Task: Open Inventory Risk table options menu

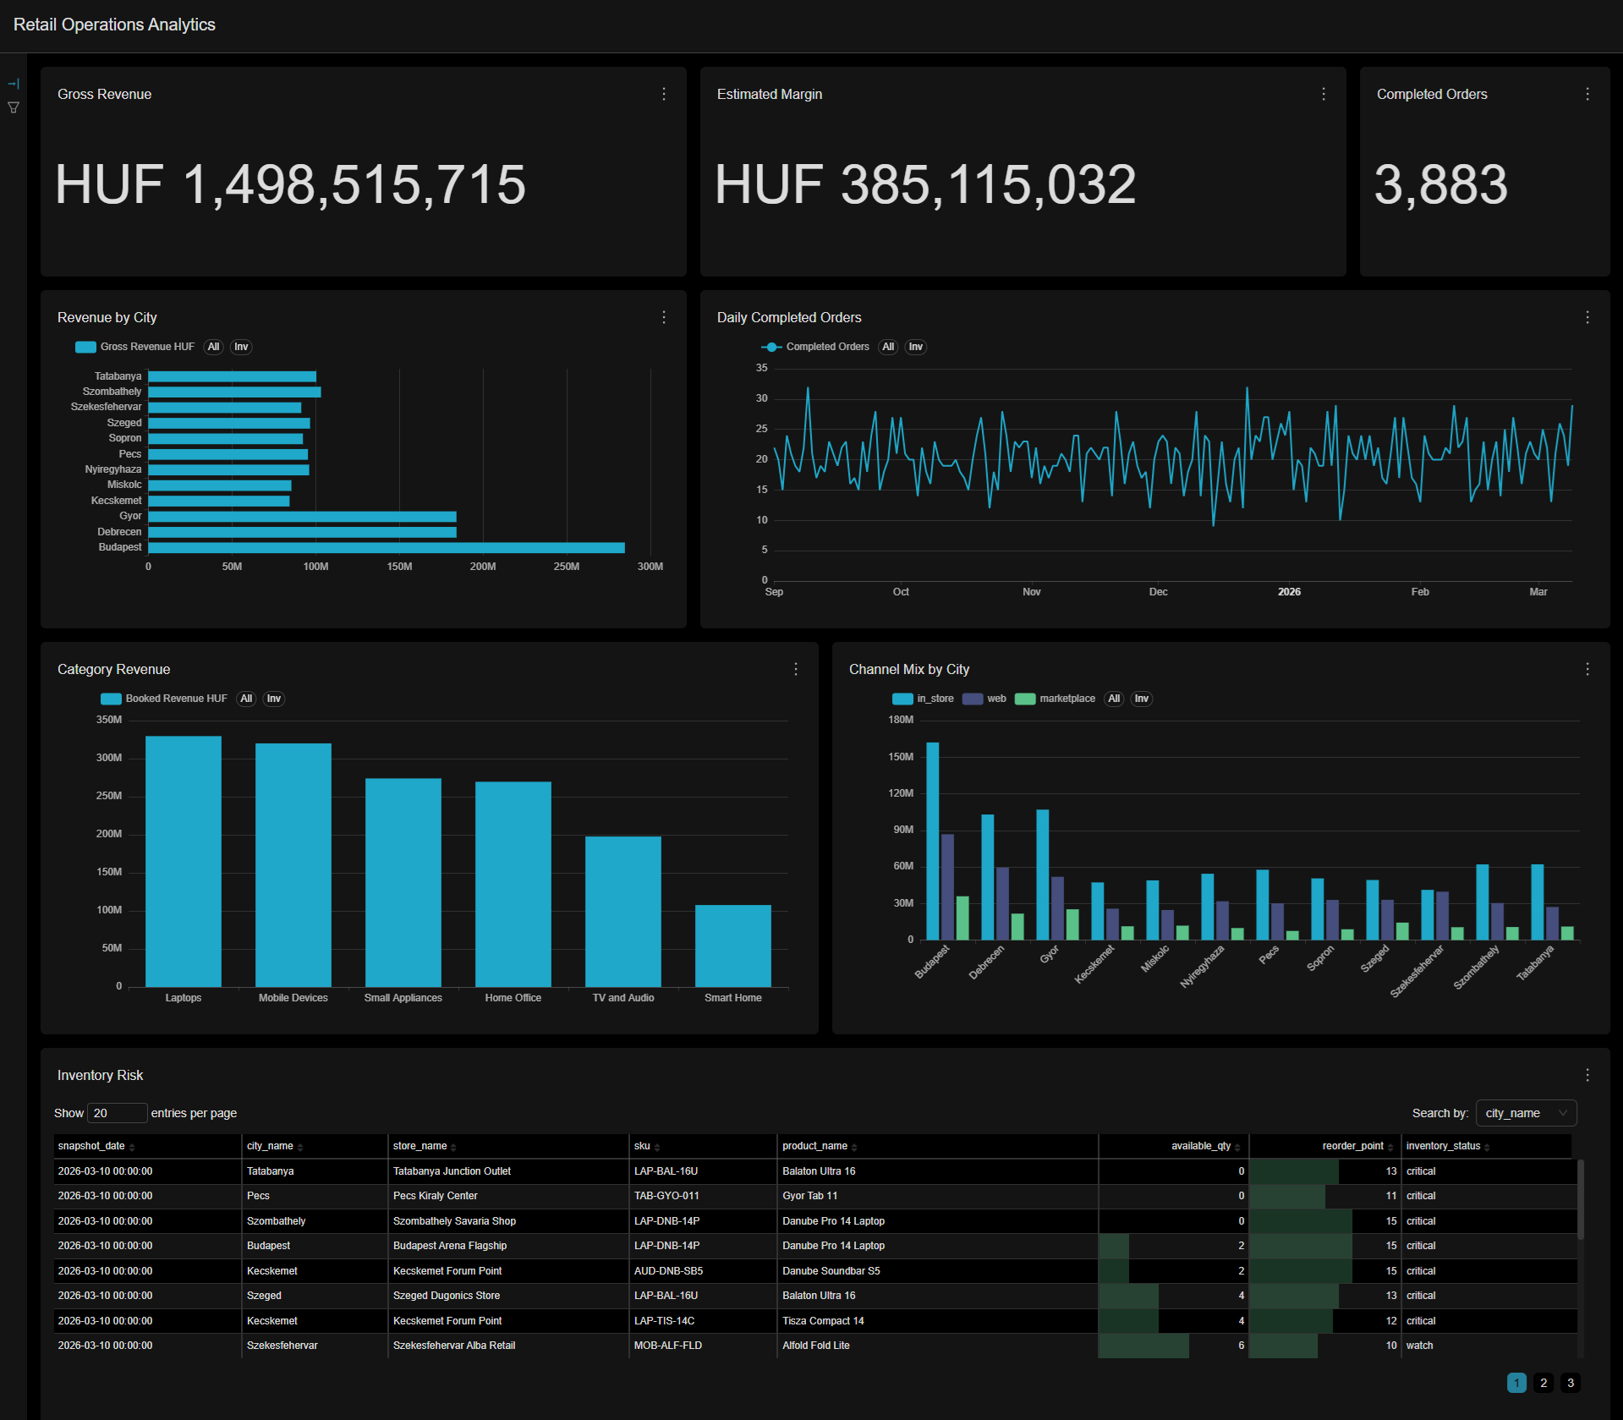Action: [1587, 1075]
